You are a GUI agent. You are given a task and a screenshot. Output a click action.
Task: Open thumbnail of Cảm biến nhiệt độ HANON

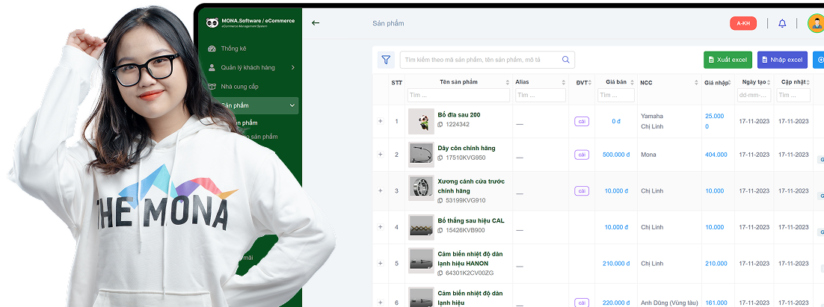coord(422,260)
